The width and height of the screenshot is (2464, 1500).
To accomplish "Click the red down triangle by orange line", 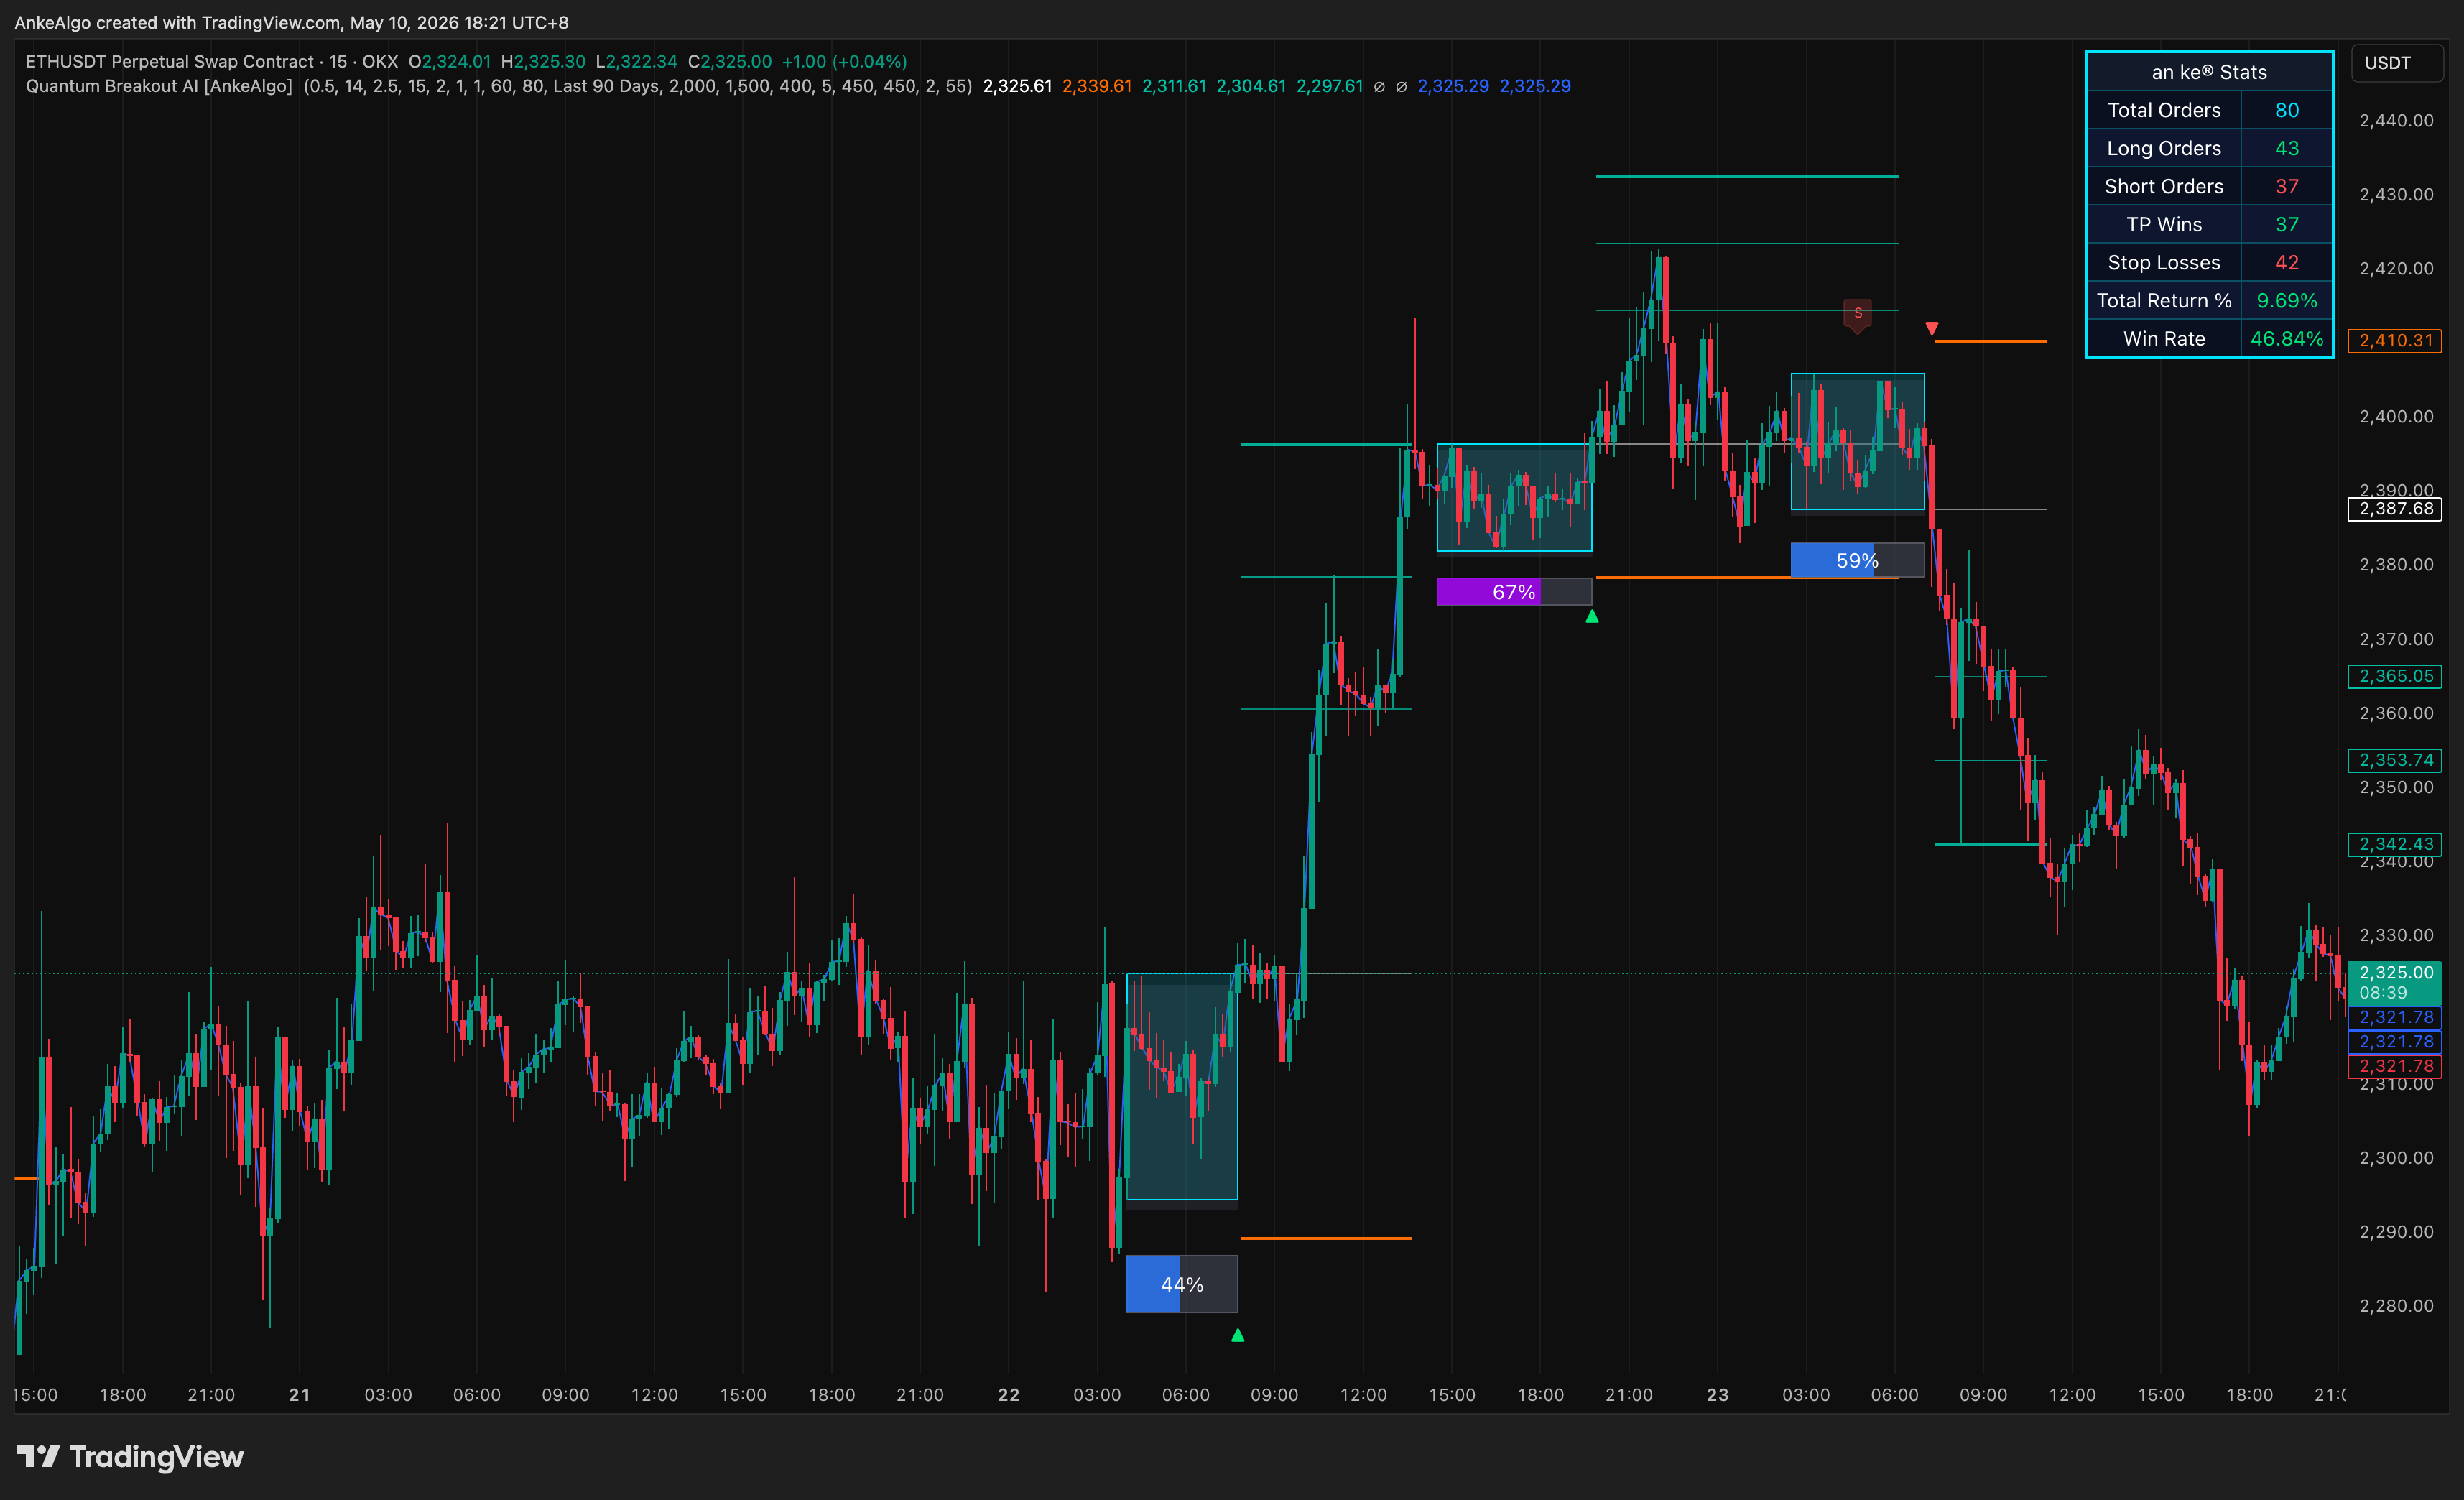I will [1931, 328].
